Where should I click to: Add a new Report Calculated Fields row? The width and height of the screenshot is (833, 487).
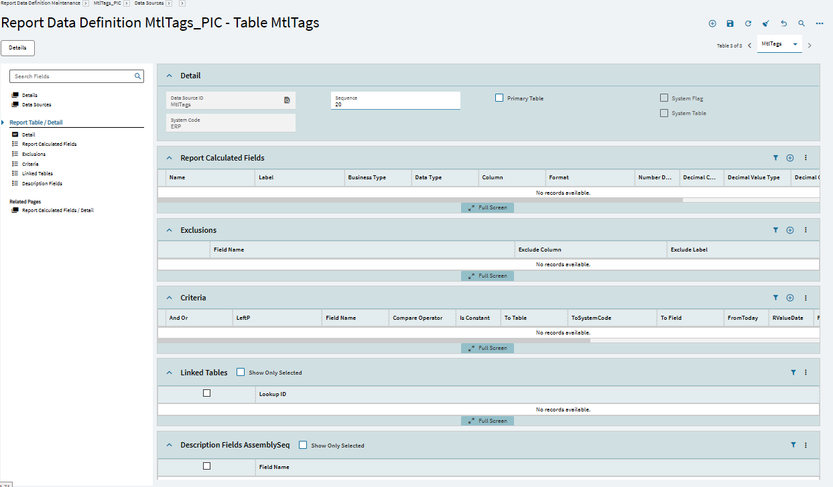point(790,158)
